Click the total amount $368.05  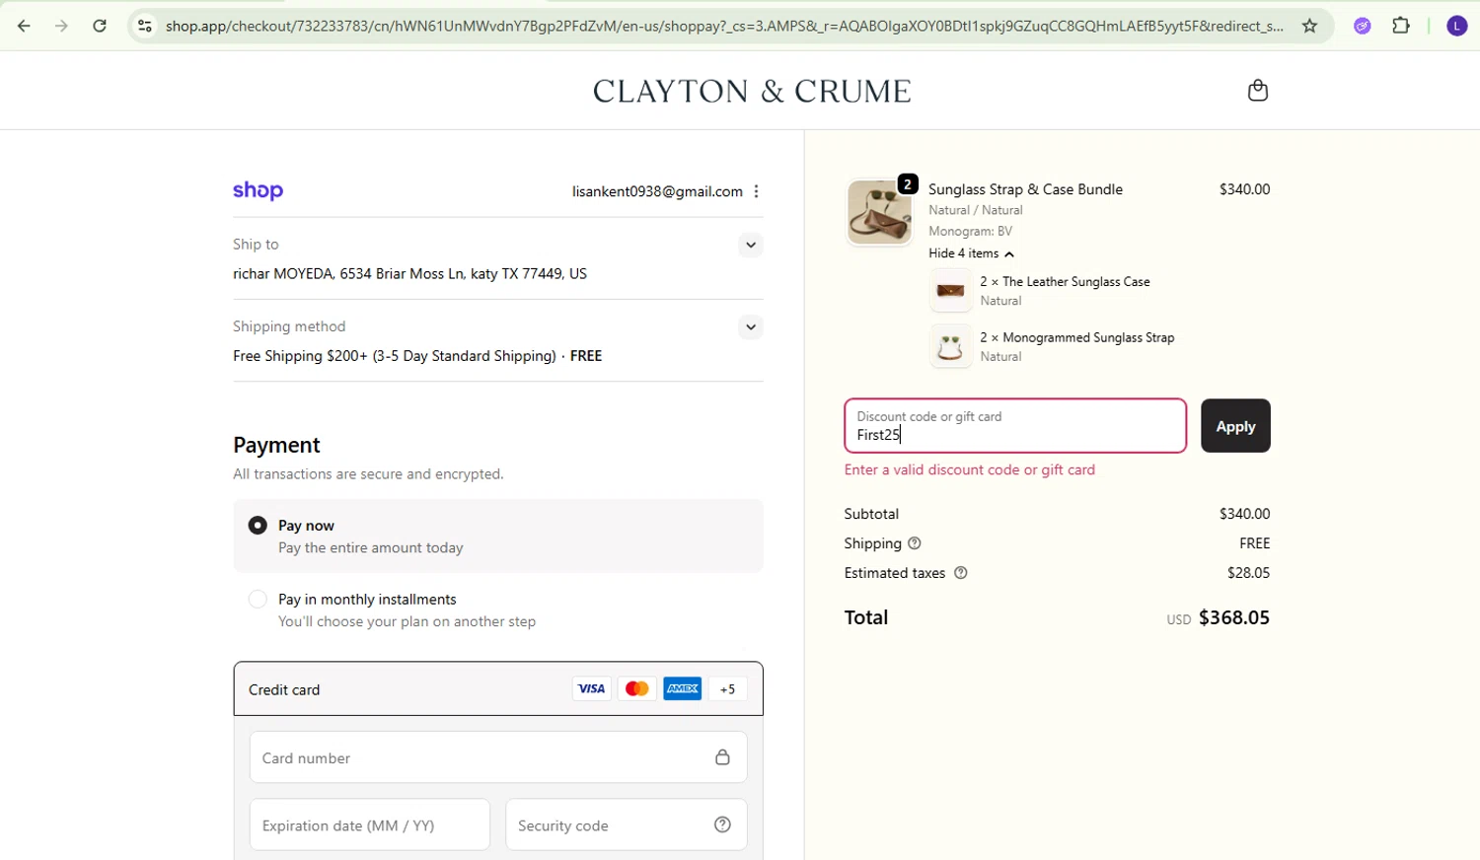click(1234, 617)
